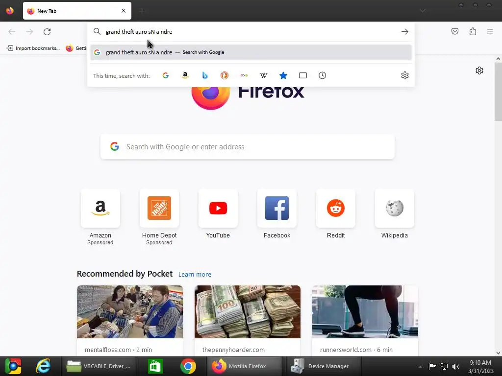Viewport: 502px width, 376px height.
Task: Search within open tabs icon
Action: (x=303, y=75)
